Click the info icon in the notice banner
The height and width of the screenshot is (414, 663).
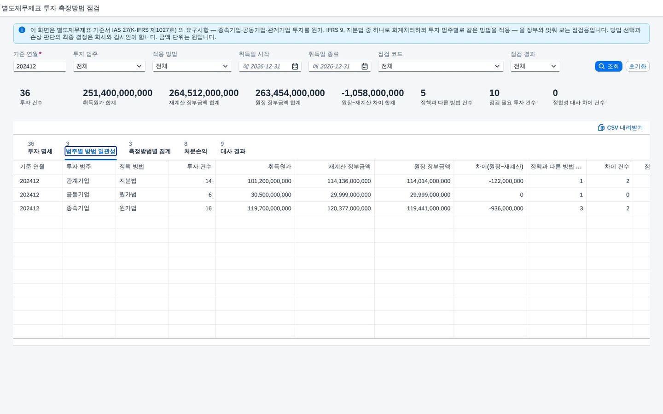[x=22, y=30]
